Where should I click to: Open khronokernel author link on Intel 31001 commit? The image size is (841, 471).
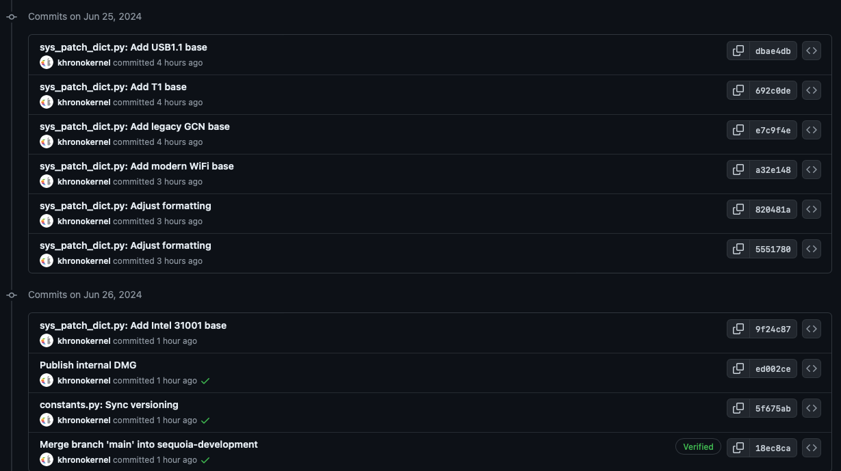coord(83,340)
